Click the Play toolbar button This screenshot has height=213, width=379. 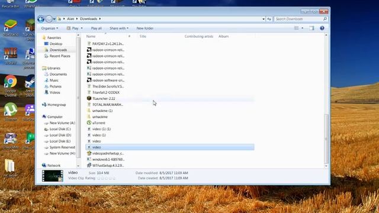[73, 28]
